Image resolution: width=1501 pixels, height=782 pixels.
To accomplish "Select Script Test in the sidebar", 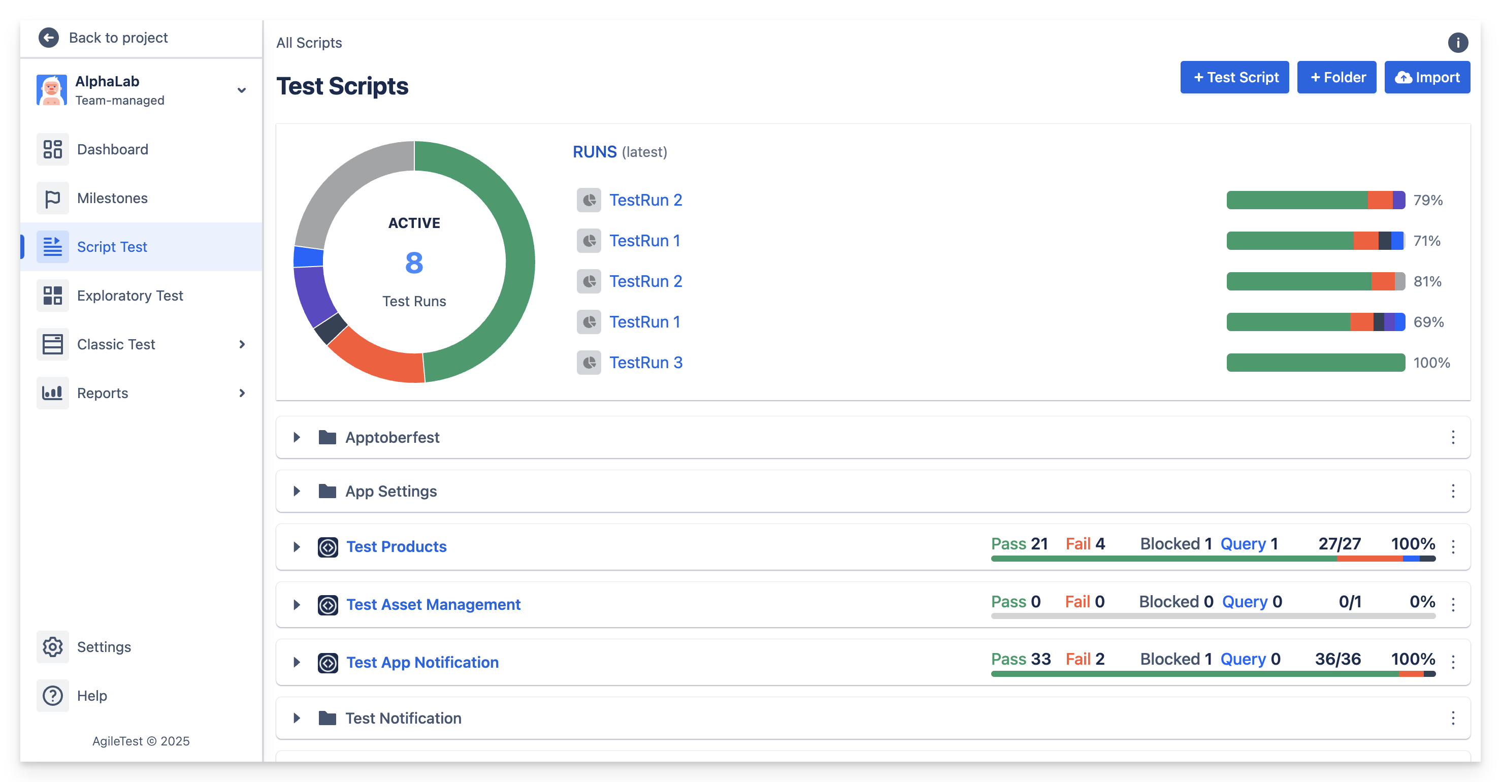I will pos(112,247).
